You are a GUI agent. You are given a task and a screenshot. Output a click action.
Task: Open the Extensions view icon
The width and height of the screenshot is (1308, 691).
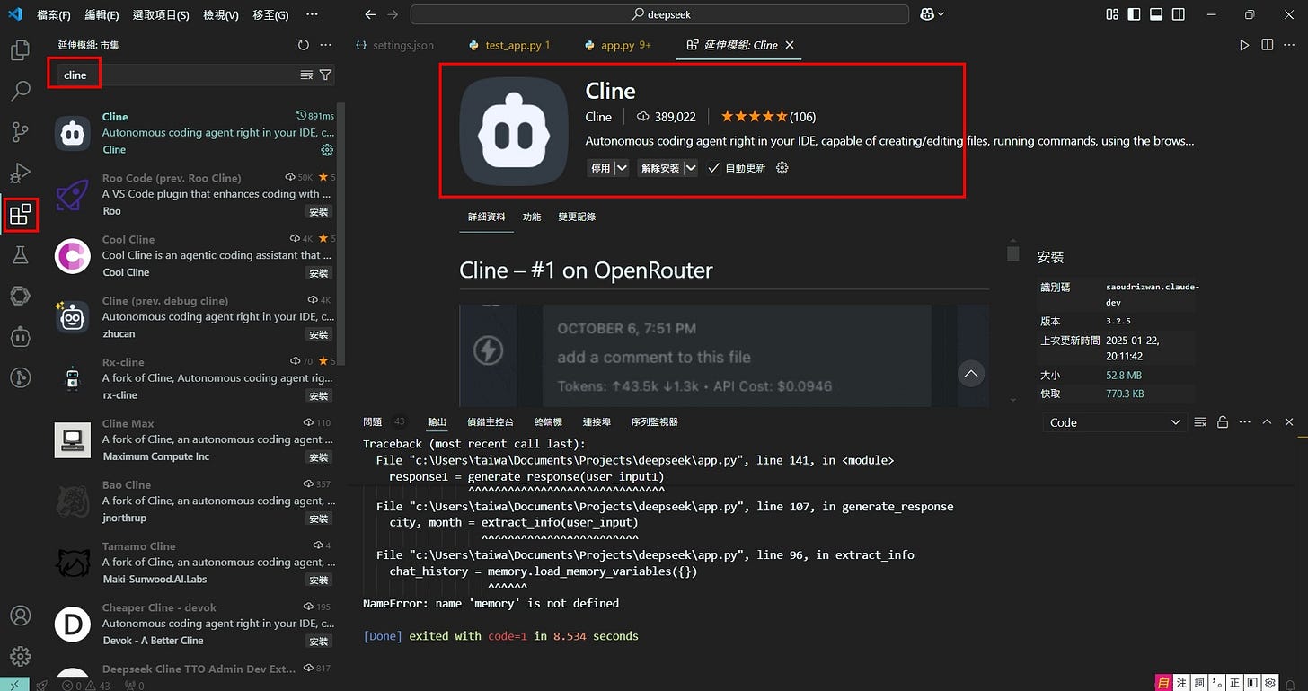[20, 214]
